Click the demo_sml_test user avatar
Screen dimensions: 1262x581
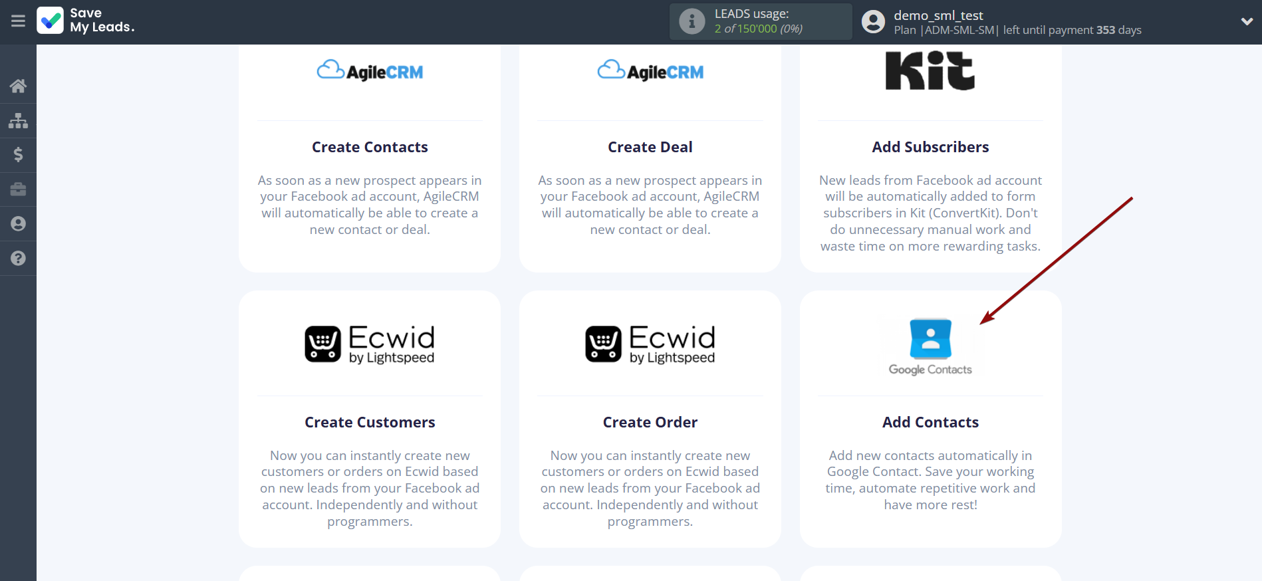[x=873, y=22]
